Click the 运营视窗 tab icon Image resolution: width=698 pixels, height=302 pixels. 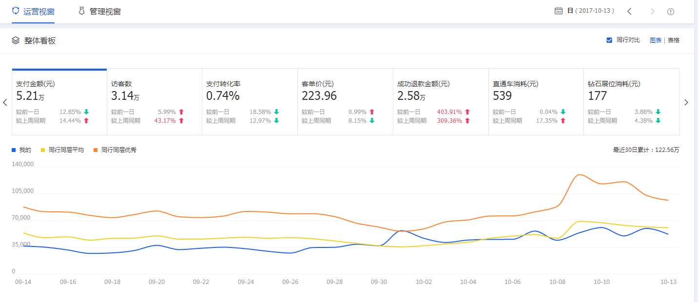16,11
